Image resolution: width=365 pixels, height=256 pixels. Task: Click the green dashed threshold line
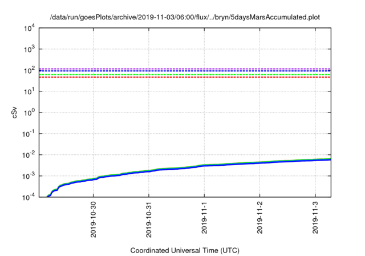(x=185, y=75)
